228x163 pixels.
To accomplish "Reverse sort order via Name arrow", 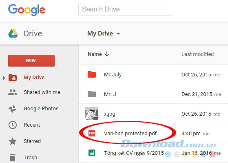I will [x=107, y=54].
